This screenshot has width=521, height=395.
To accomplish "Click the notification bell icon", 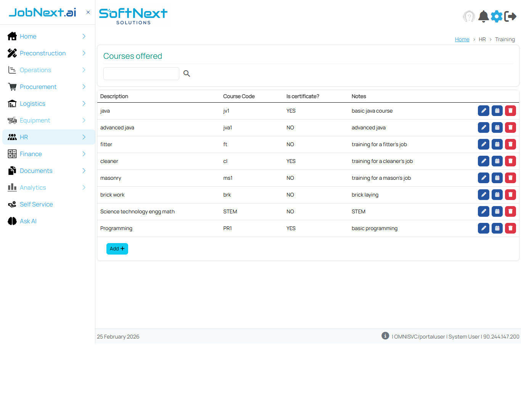I will [483, 16].
